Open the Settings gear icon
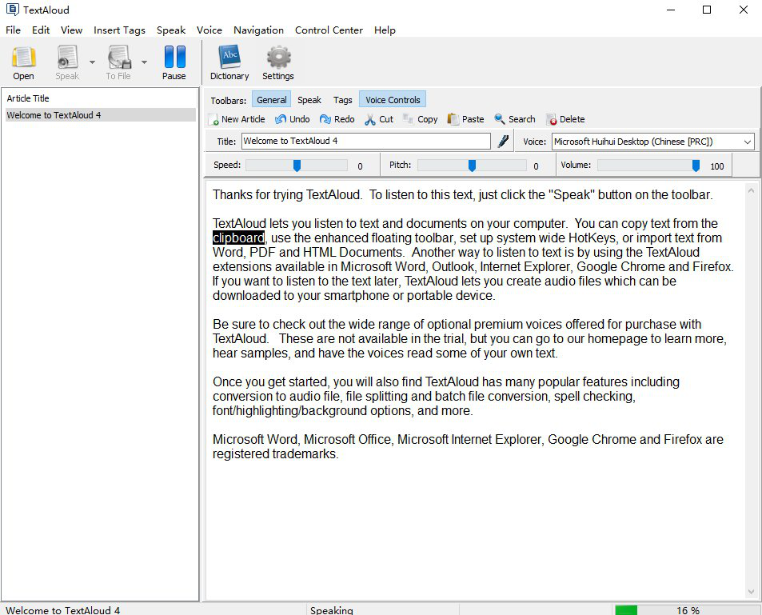This screenshot has height=615, width=762. coord(278,62)
